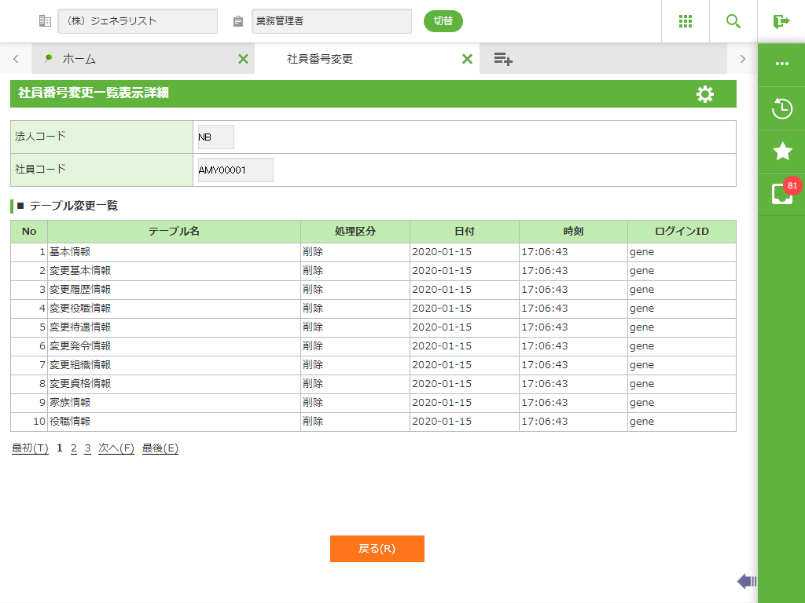Switch to the ホーム tab
This screenshot has width=805, height=603.
pos(79,59)
